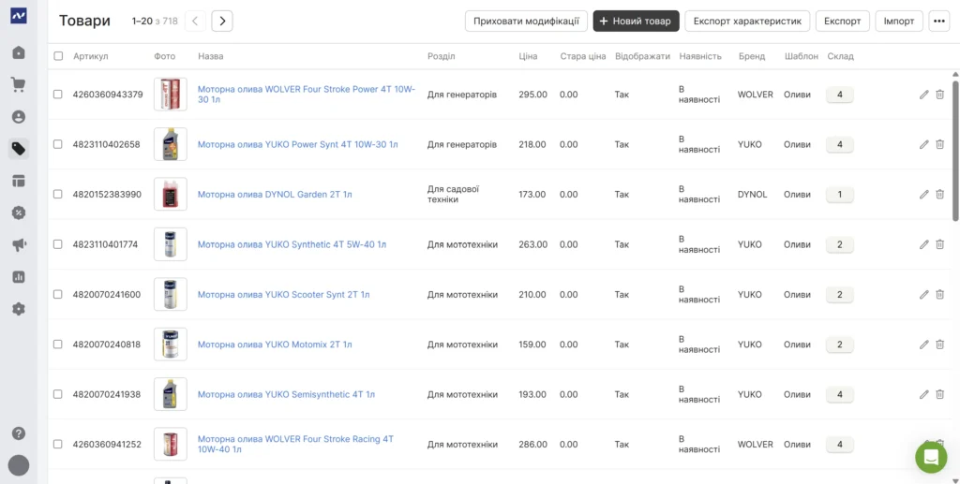This screenshot has height=484, width=960.
Task: Check the box for article 4260360943379
Action: [x=58, y=95]
